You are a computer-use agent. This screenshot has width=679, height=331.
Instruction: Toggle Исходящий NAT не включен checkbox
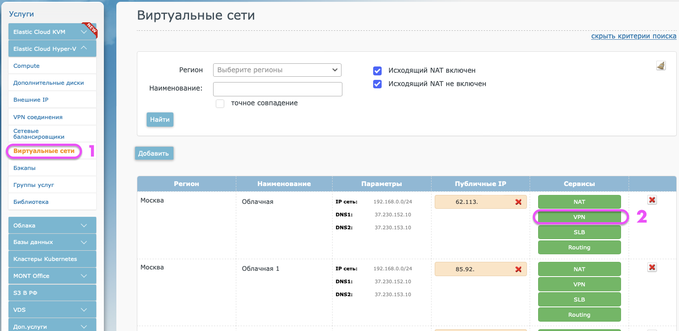[x=378, y=84]
